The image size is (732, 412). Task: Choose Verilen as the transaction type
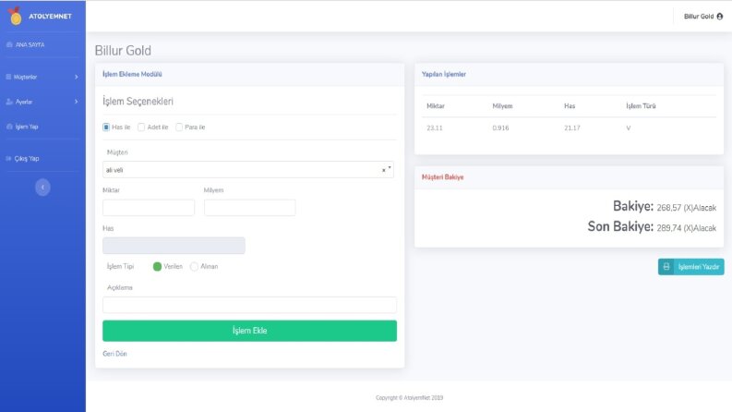[x=157, y=266]
